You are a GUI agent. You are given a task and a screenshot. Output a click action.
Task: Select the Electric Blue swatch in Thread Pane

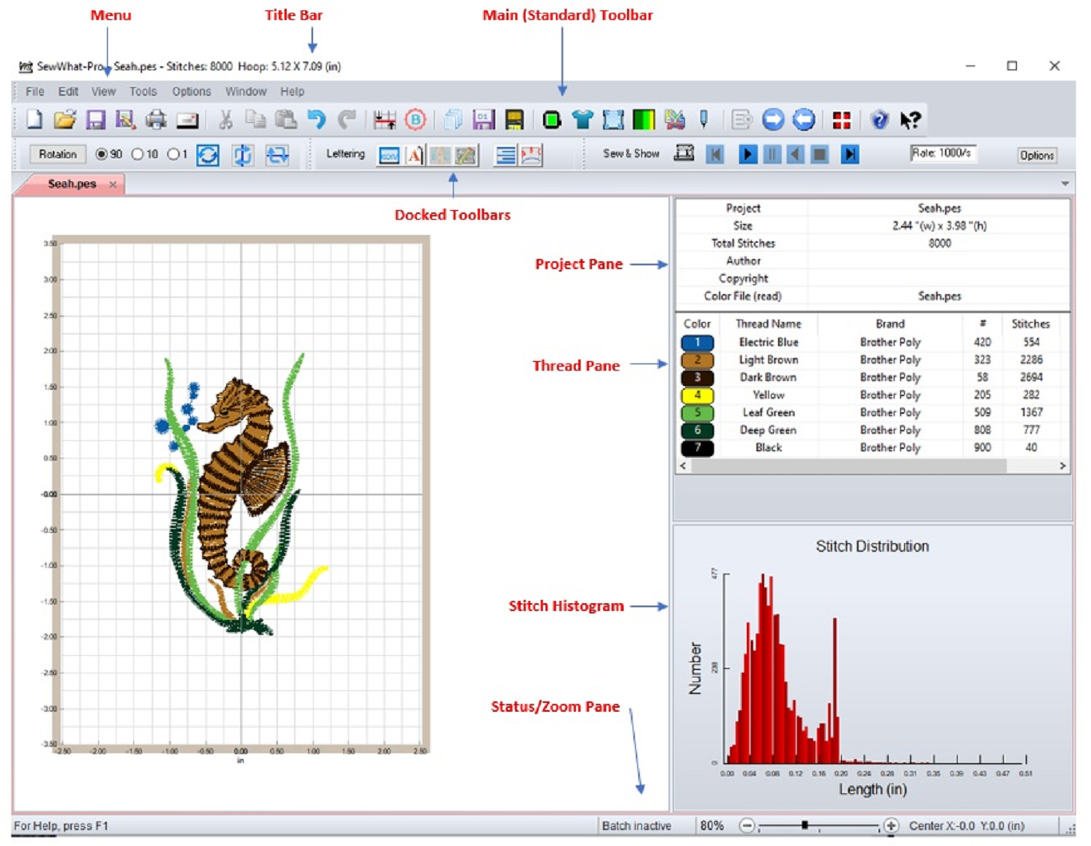[x=696, y=342]
